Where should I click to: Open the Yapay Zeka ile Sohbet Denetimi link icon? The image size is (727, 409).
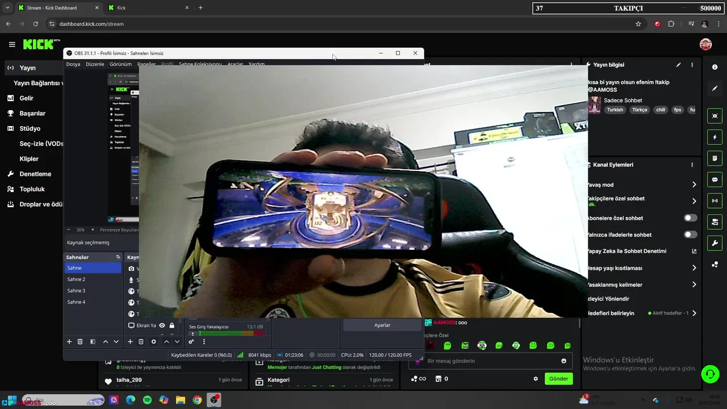[693, 251]
